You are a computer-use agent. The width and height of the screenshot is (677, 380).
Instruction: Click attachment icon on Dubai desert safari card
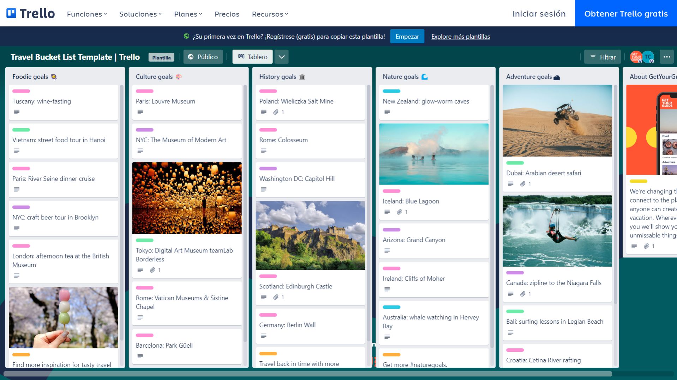point(523,184)
